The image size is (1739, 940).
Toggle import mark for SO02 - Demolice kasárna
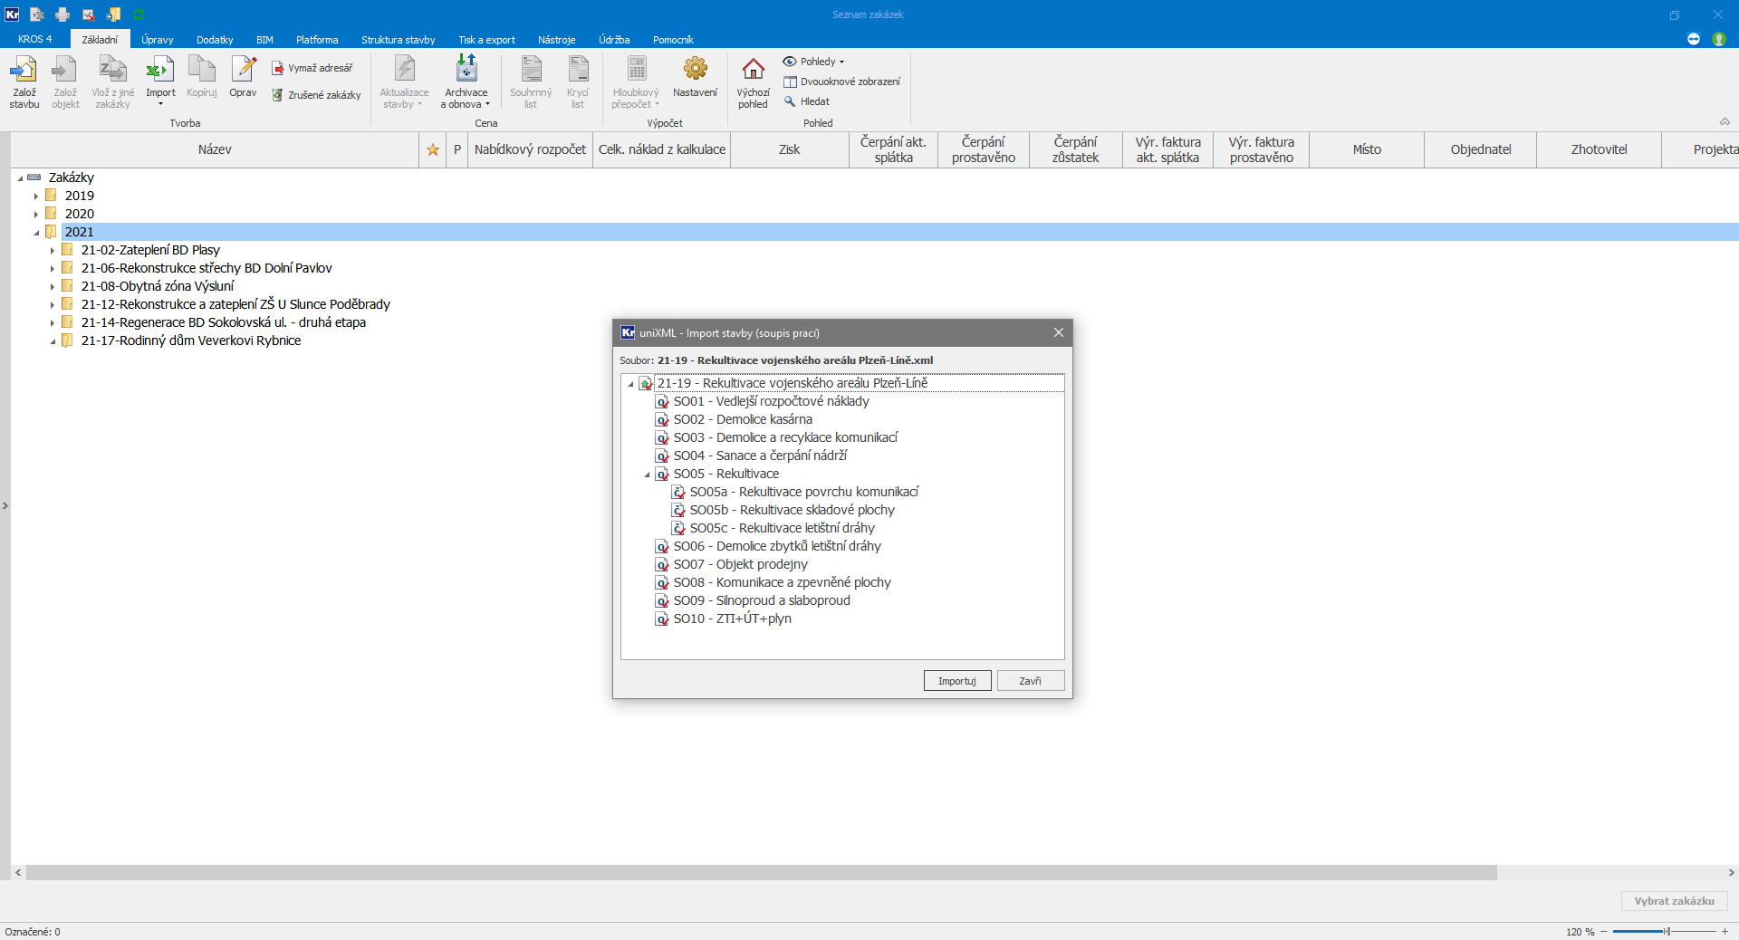click(x=662, y=420)
